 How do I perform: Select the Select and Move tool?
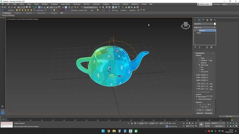(x=39, y=7)
